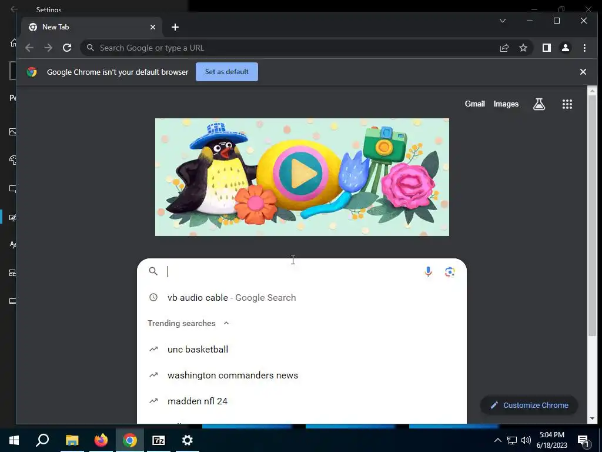Open the Windows Start menu
Viewport: 602px width, 452px height.
14,440
